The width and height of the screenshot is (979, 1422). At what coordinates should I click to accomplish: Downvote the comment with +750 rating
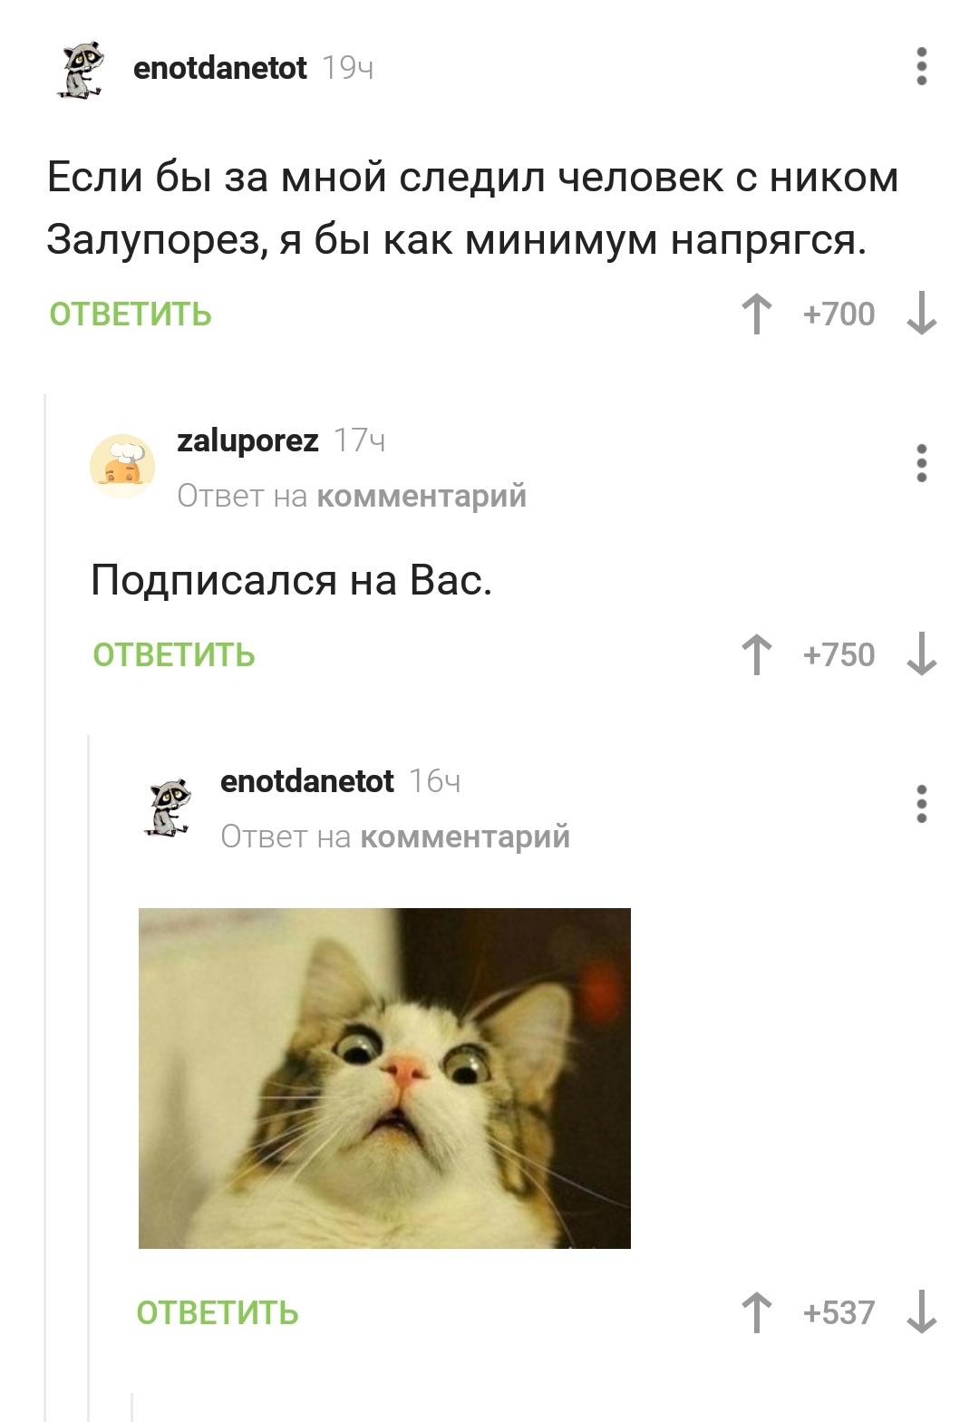point(921,654)
